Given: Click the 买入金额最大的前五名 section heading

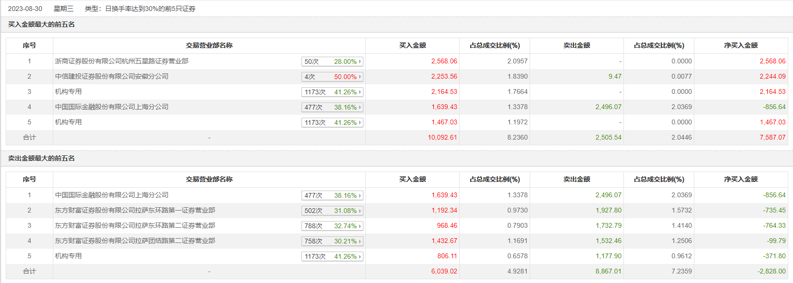Looking at the screenshot, I should tap(41, 24).
